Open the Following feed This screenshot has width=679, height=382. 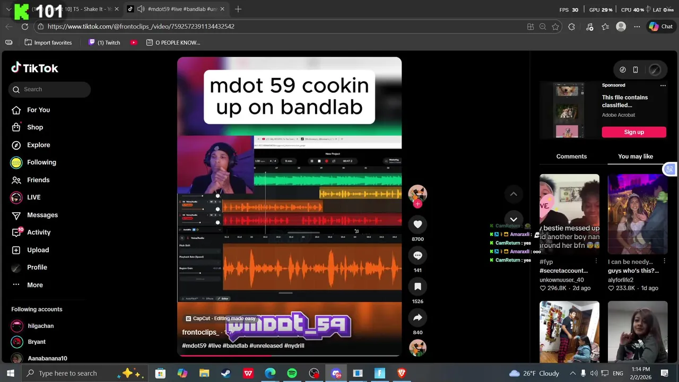pos(33,162)
